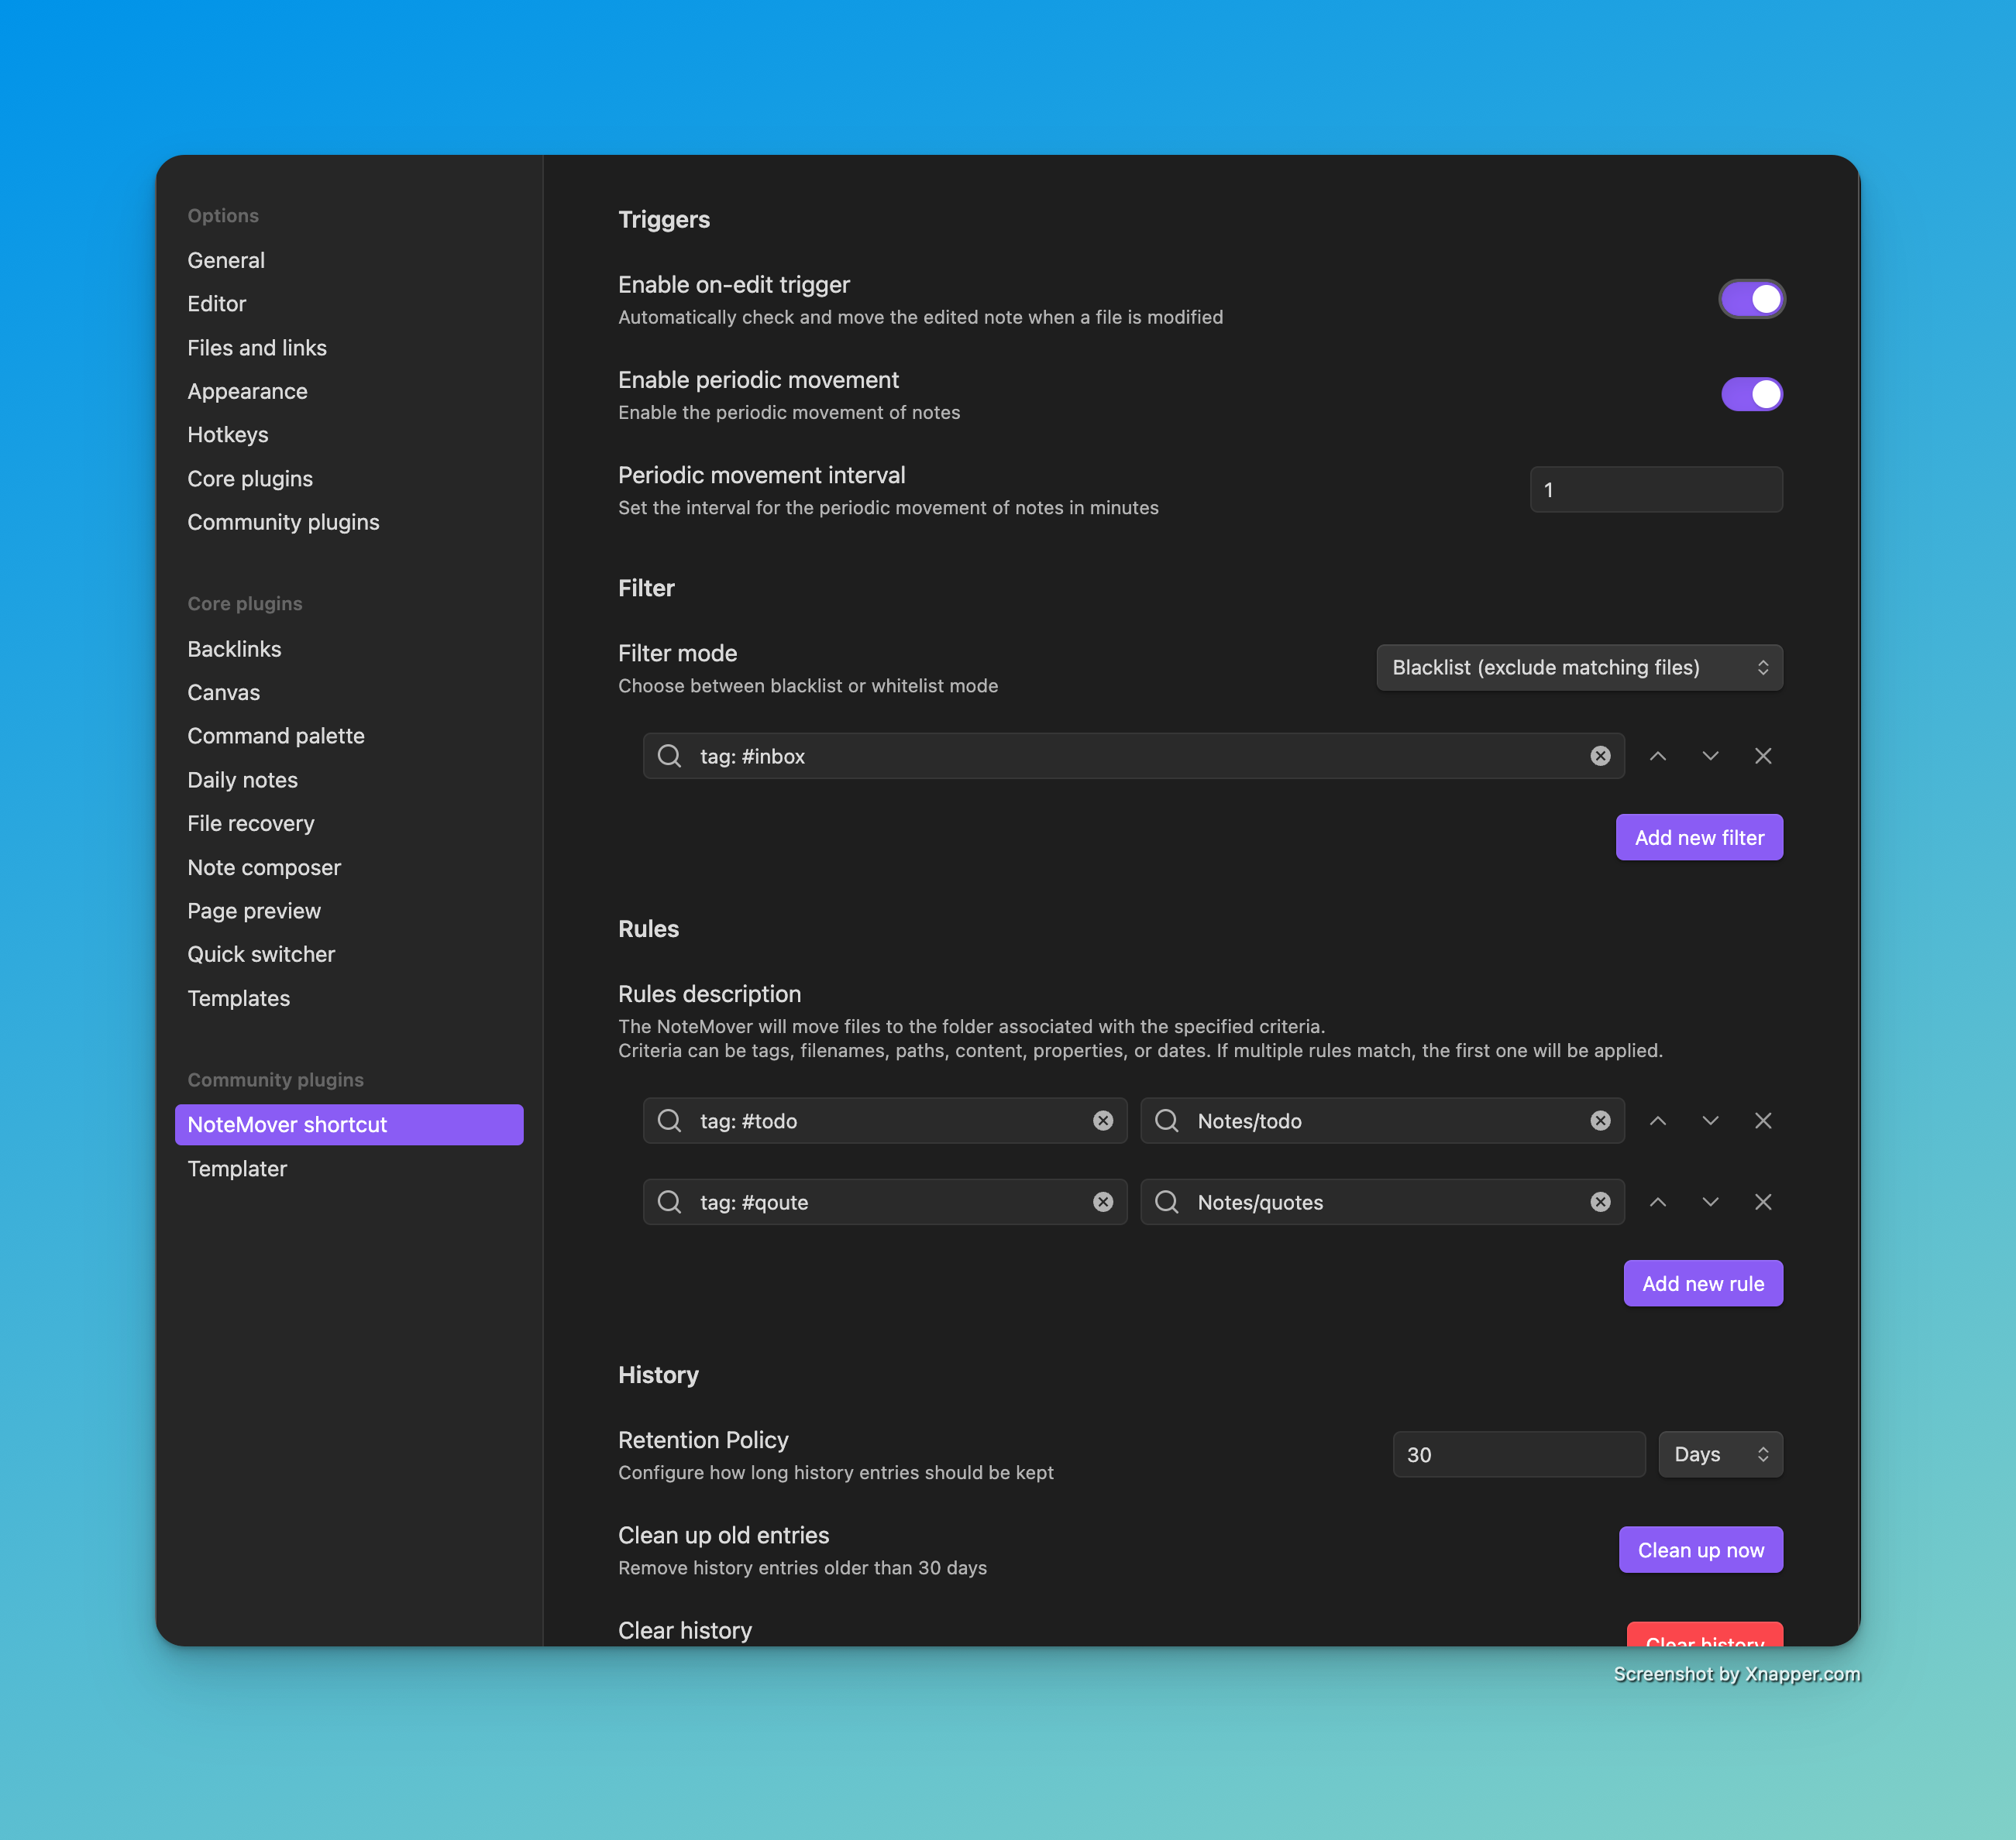Switch to Templater plugin settings

click(237, 1169)
